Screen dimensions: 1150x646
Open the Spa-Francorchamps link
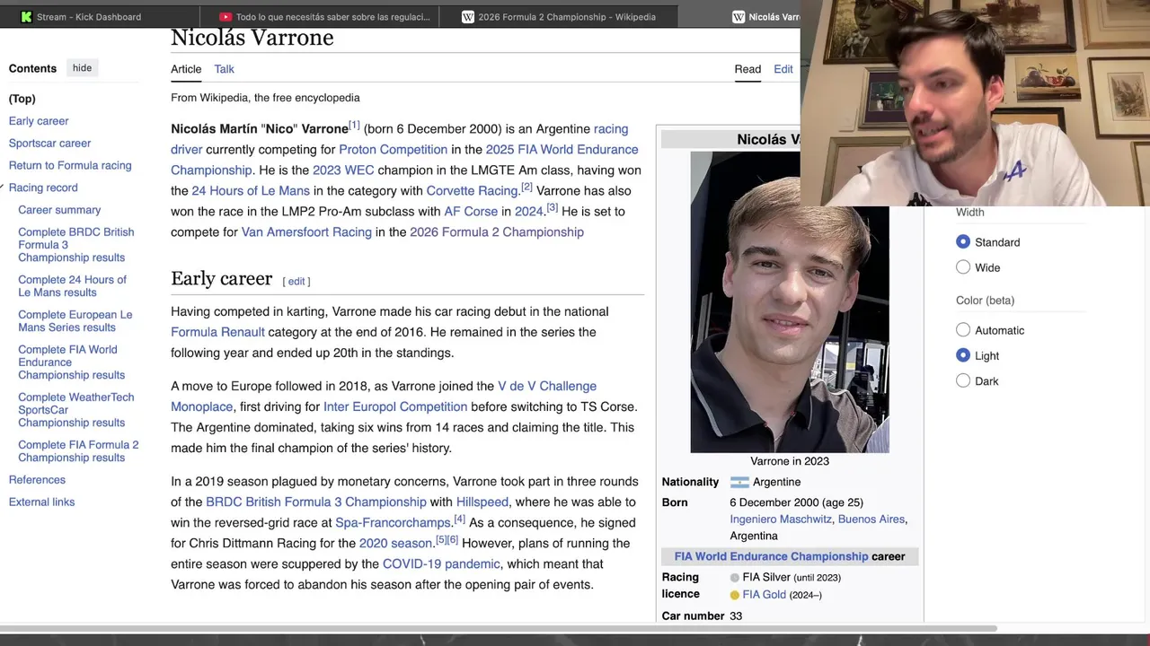click(393, 522)
